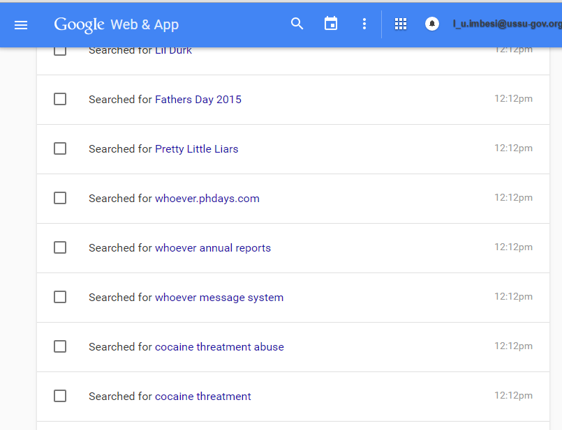Screen dimensions: 562x430
Task: Select checkbox for whoever message system
Action: [x=60, y=297]
